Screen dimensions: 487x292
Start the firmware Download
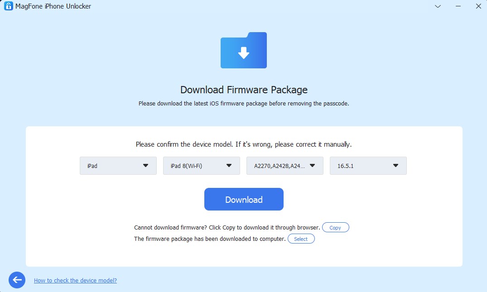tap(244, 199)
